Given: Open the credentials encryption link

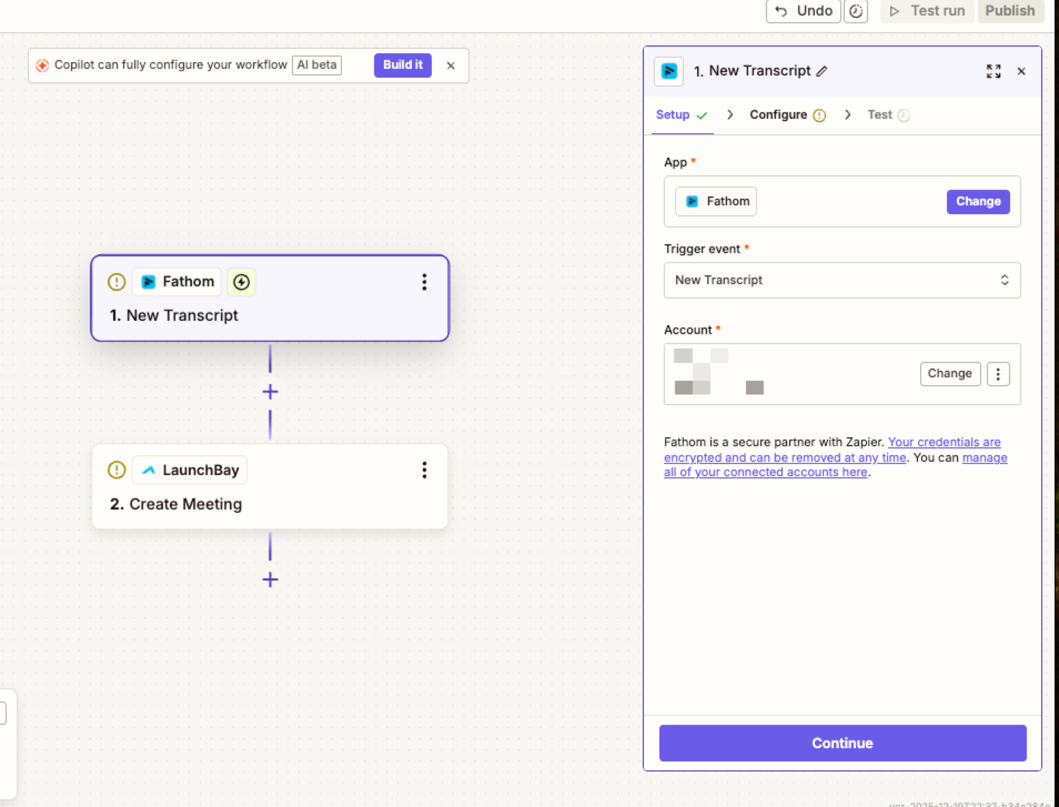Looking at the screenshot, I should [x=833, y=450].
